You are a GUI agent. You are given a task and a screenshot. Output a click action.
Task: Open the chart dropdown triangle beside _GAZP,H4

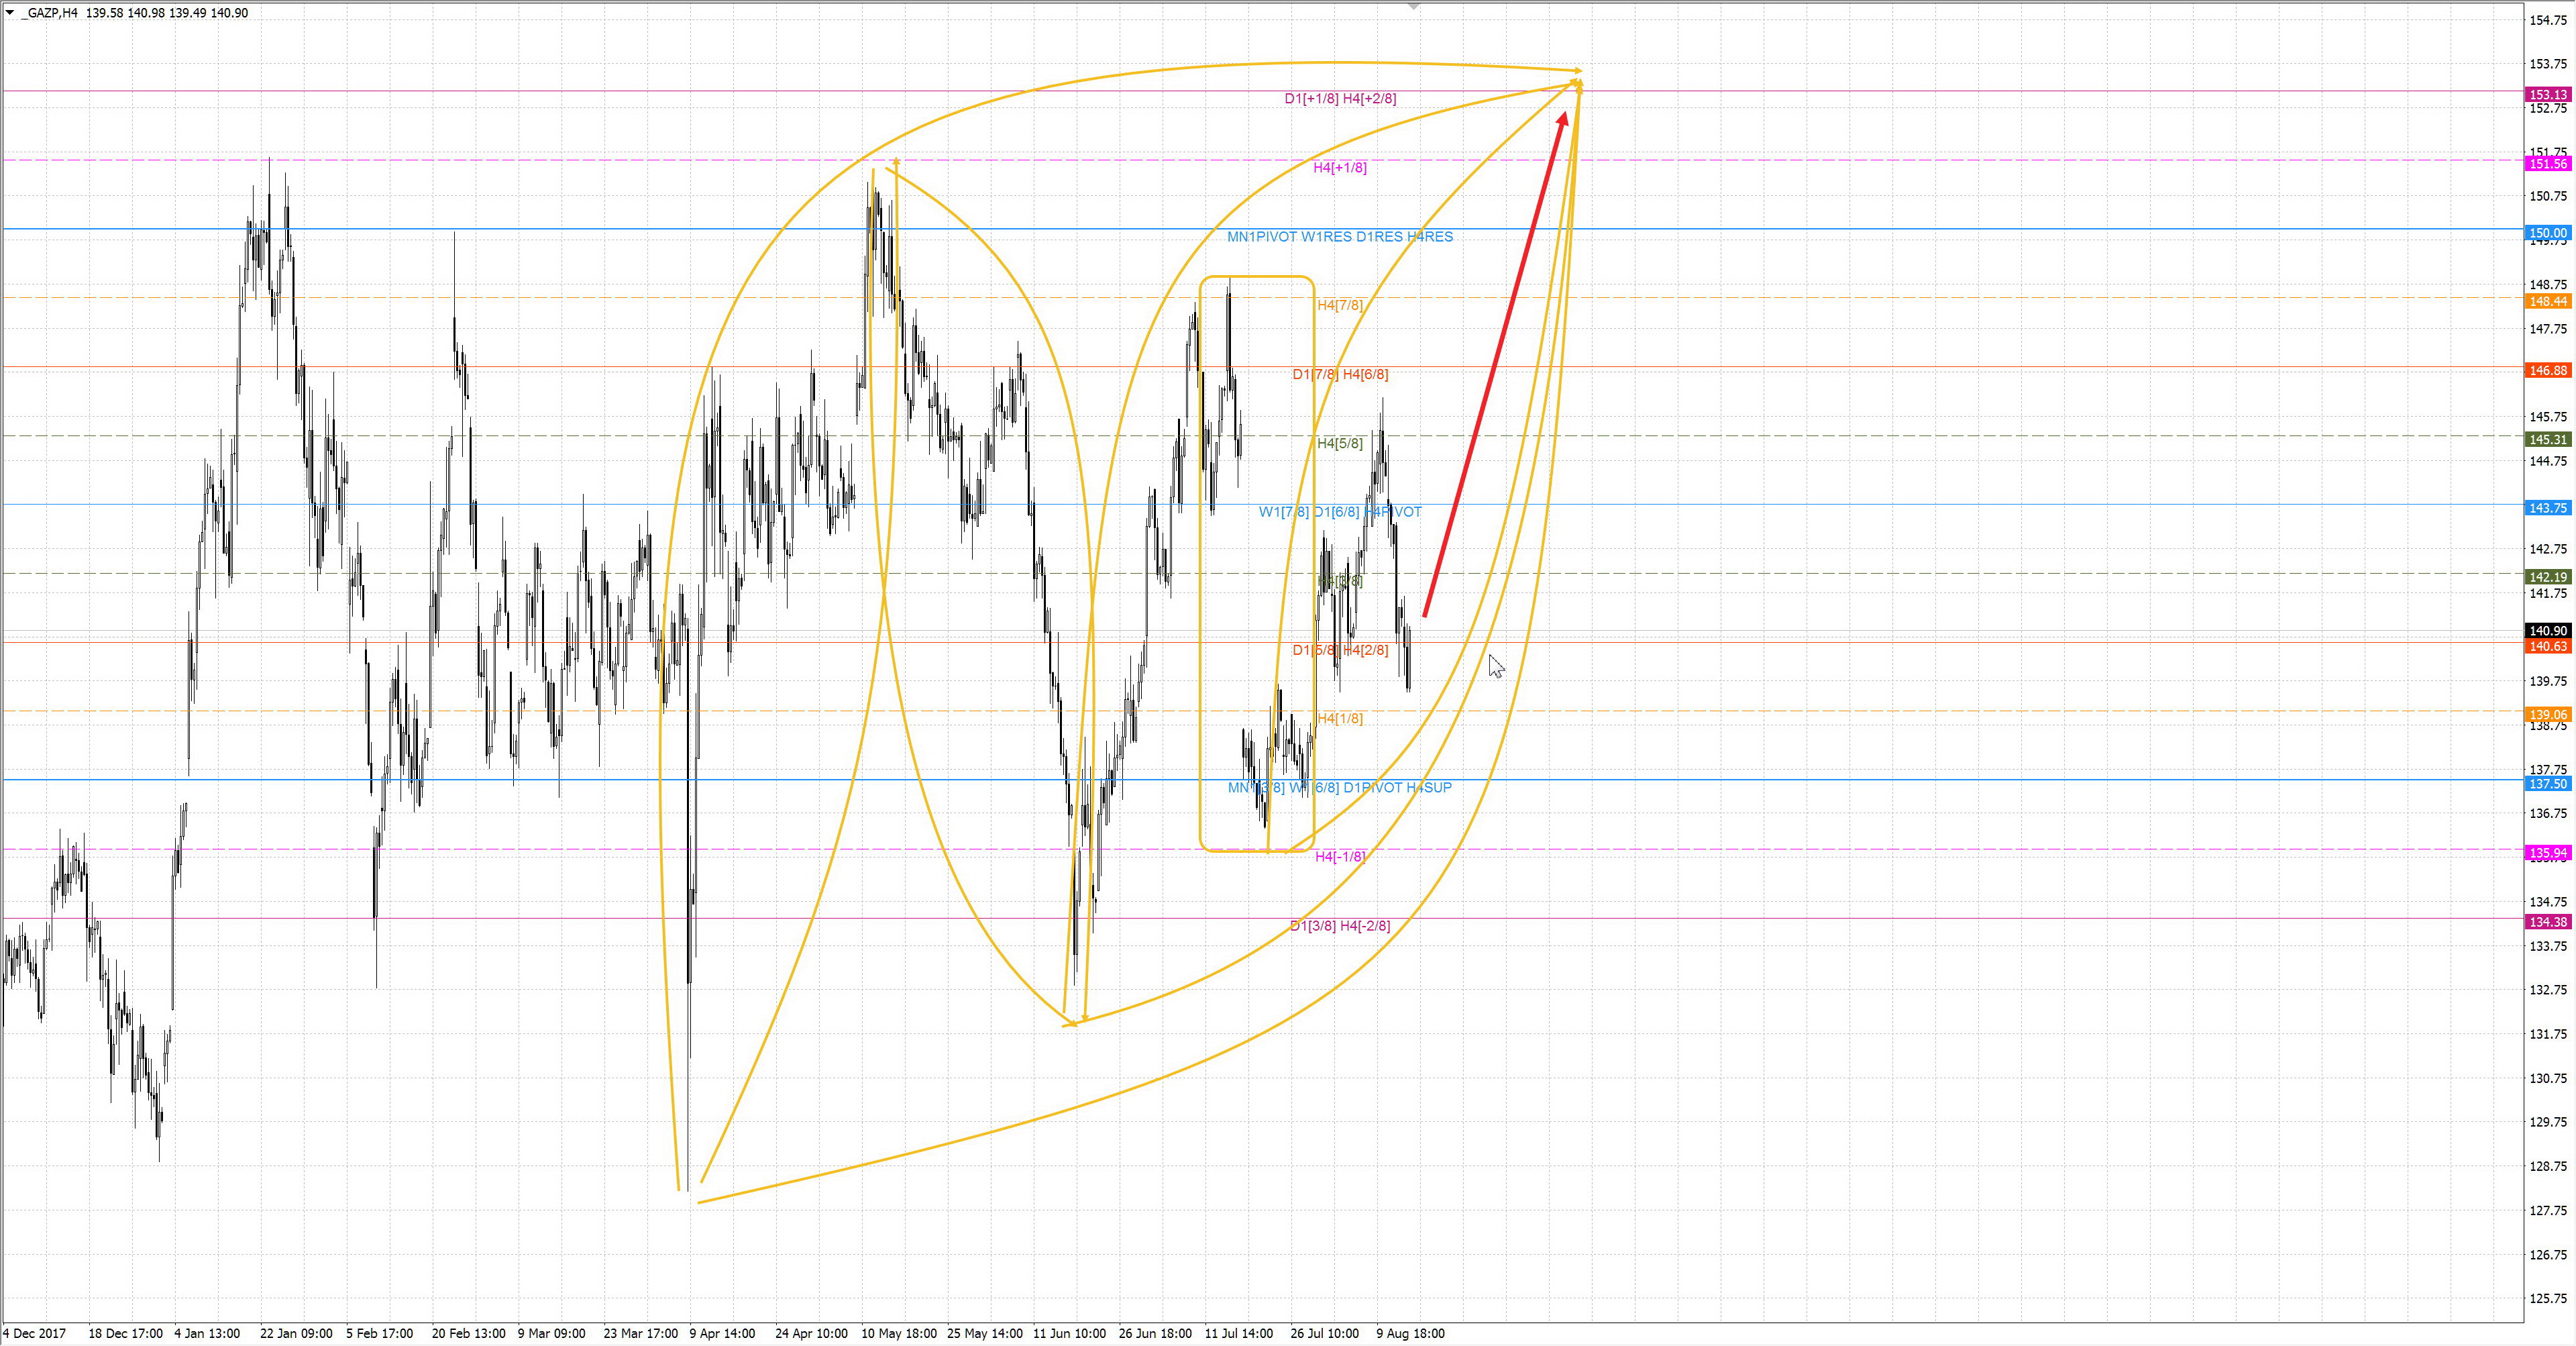coord(10,13)
